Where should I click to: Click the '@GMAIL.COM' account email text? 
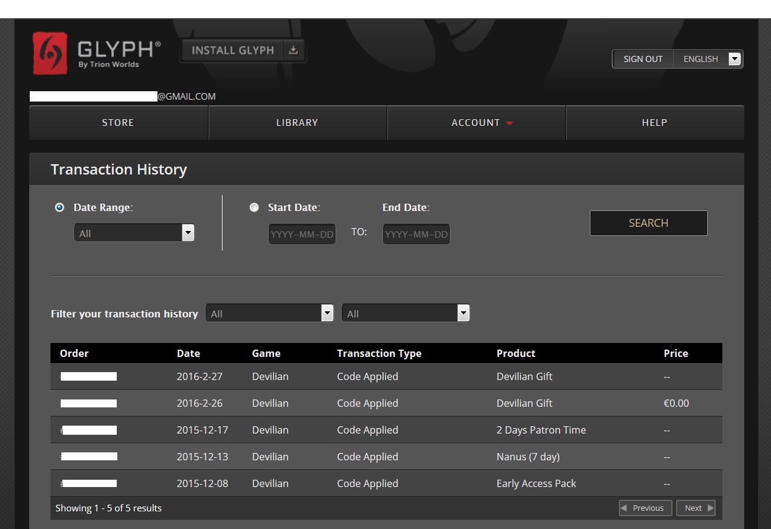(187, 97)
